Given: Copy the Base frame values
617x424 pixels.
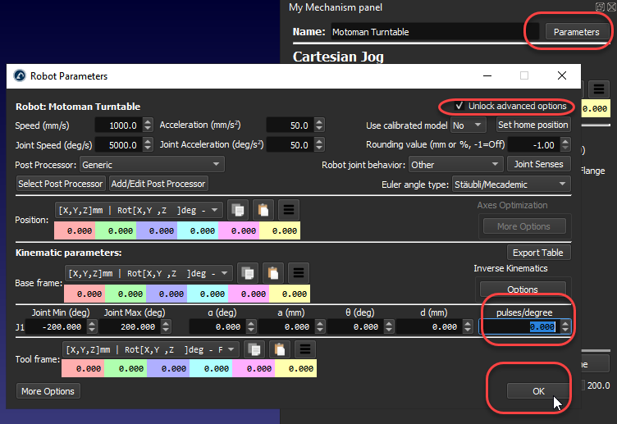Looking at the screenshot, I should point(249,273).
